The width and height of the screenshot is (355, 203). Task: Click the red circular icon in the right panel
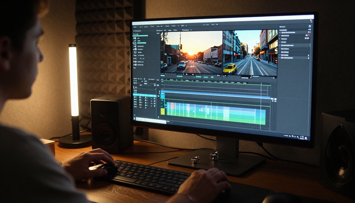(309, 35)
